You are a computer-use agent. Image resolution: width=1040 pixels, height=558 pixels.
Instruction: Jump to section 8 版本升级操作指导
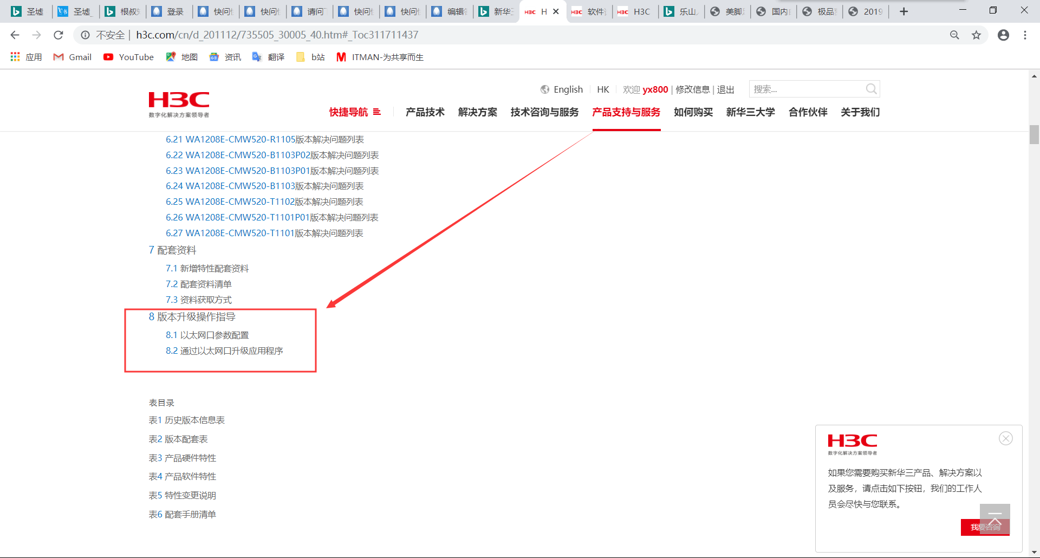coord(192,317)
